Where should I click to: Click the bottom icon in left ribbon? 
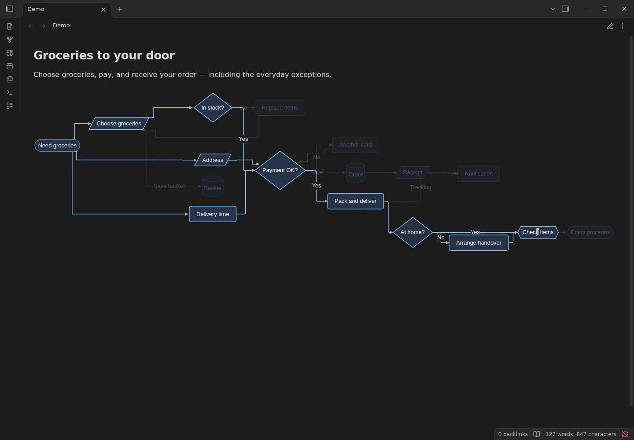tap(10, 106)
